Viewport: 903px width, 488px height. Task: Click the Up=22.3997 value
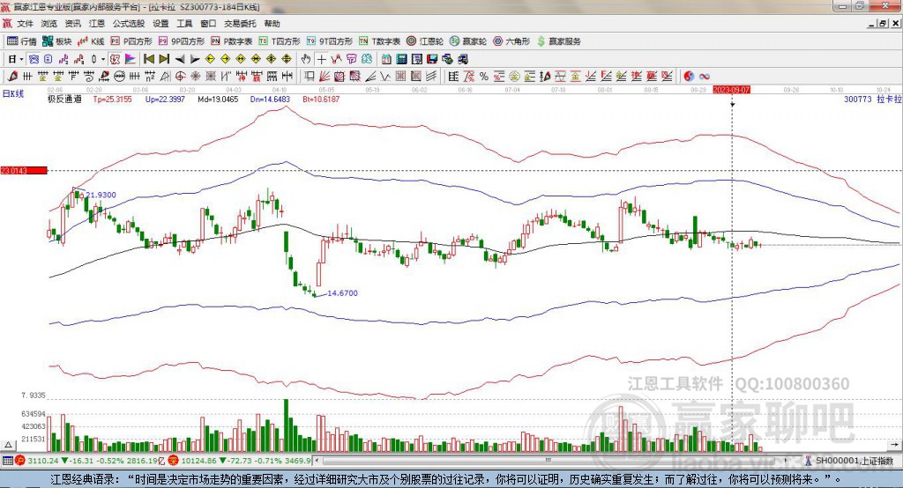coord(165,100)
